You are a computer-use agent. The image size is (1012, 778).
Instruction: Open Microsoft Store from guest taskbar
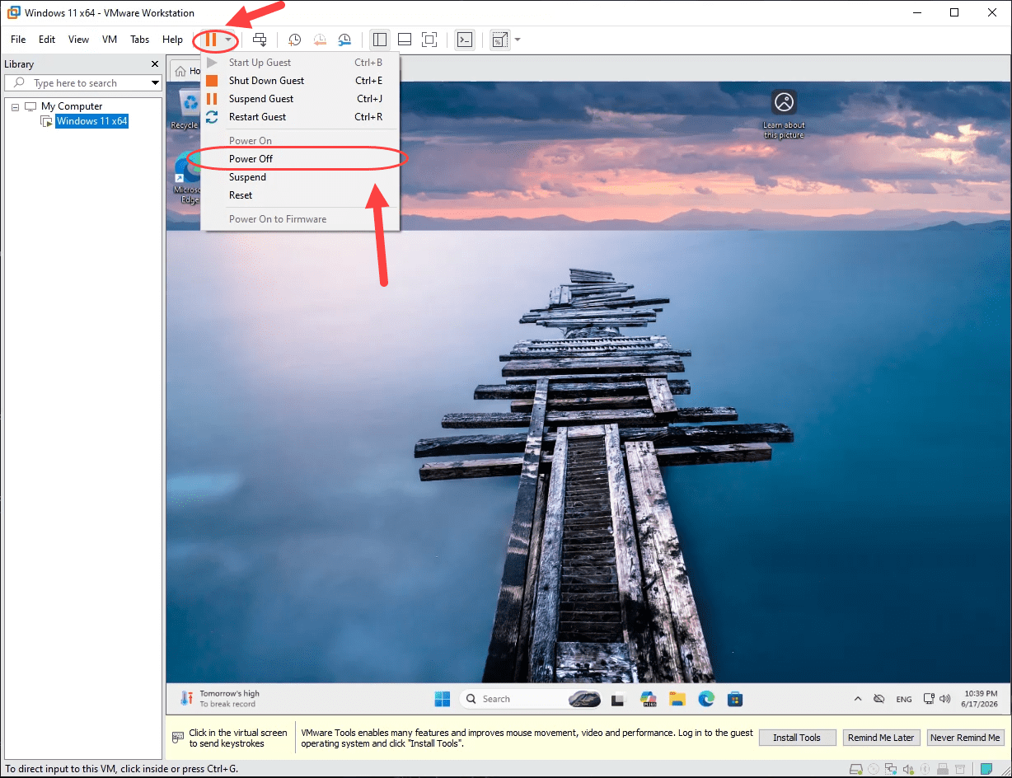(736, 699)
